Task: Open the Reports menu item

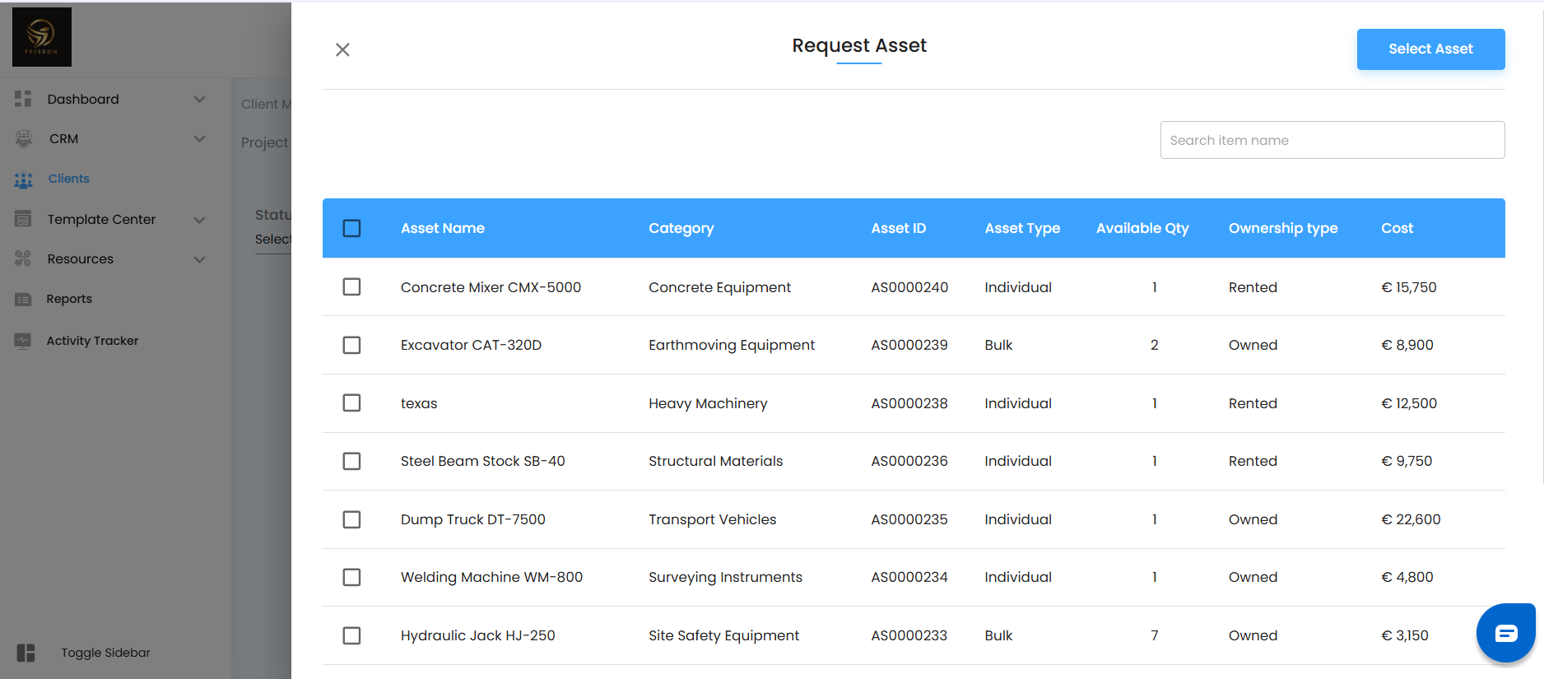Action: (x=69, y=299)
